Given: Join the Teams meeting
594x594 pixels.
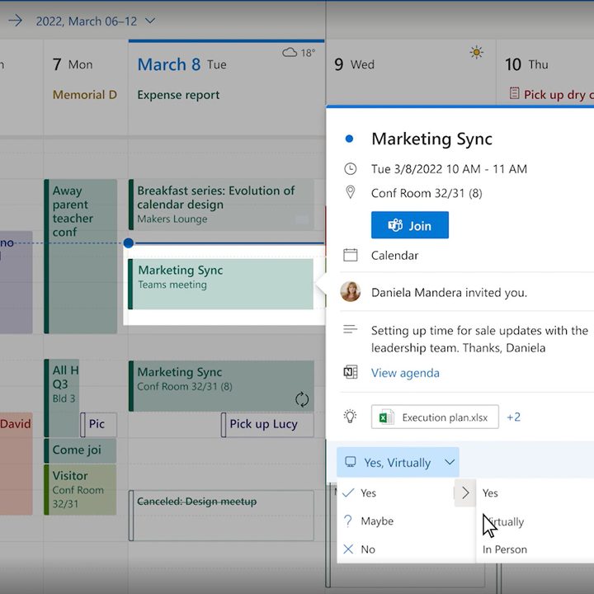Looking at the screenshot, I should [410, 225].
